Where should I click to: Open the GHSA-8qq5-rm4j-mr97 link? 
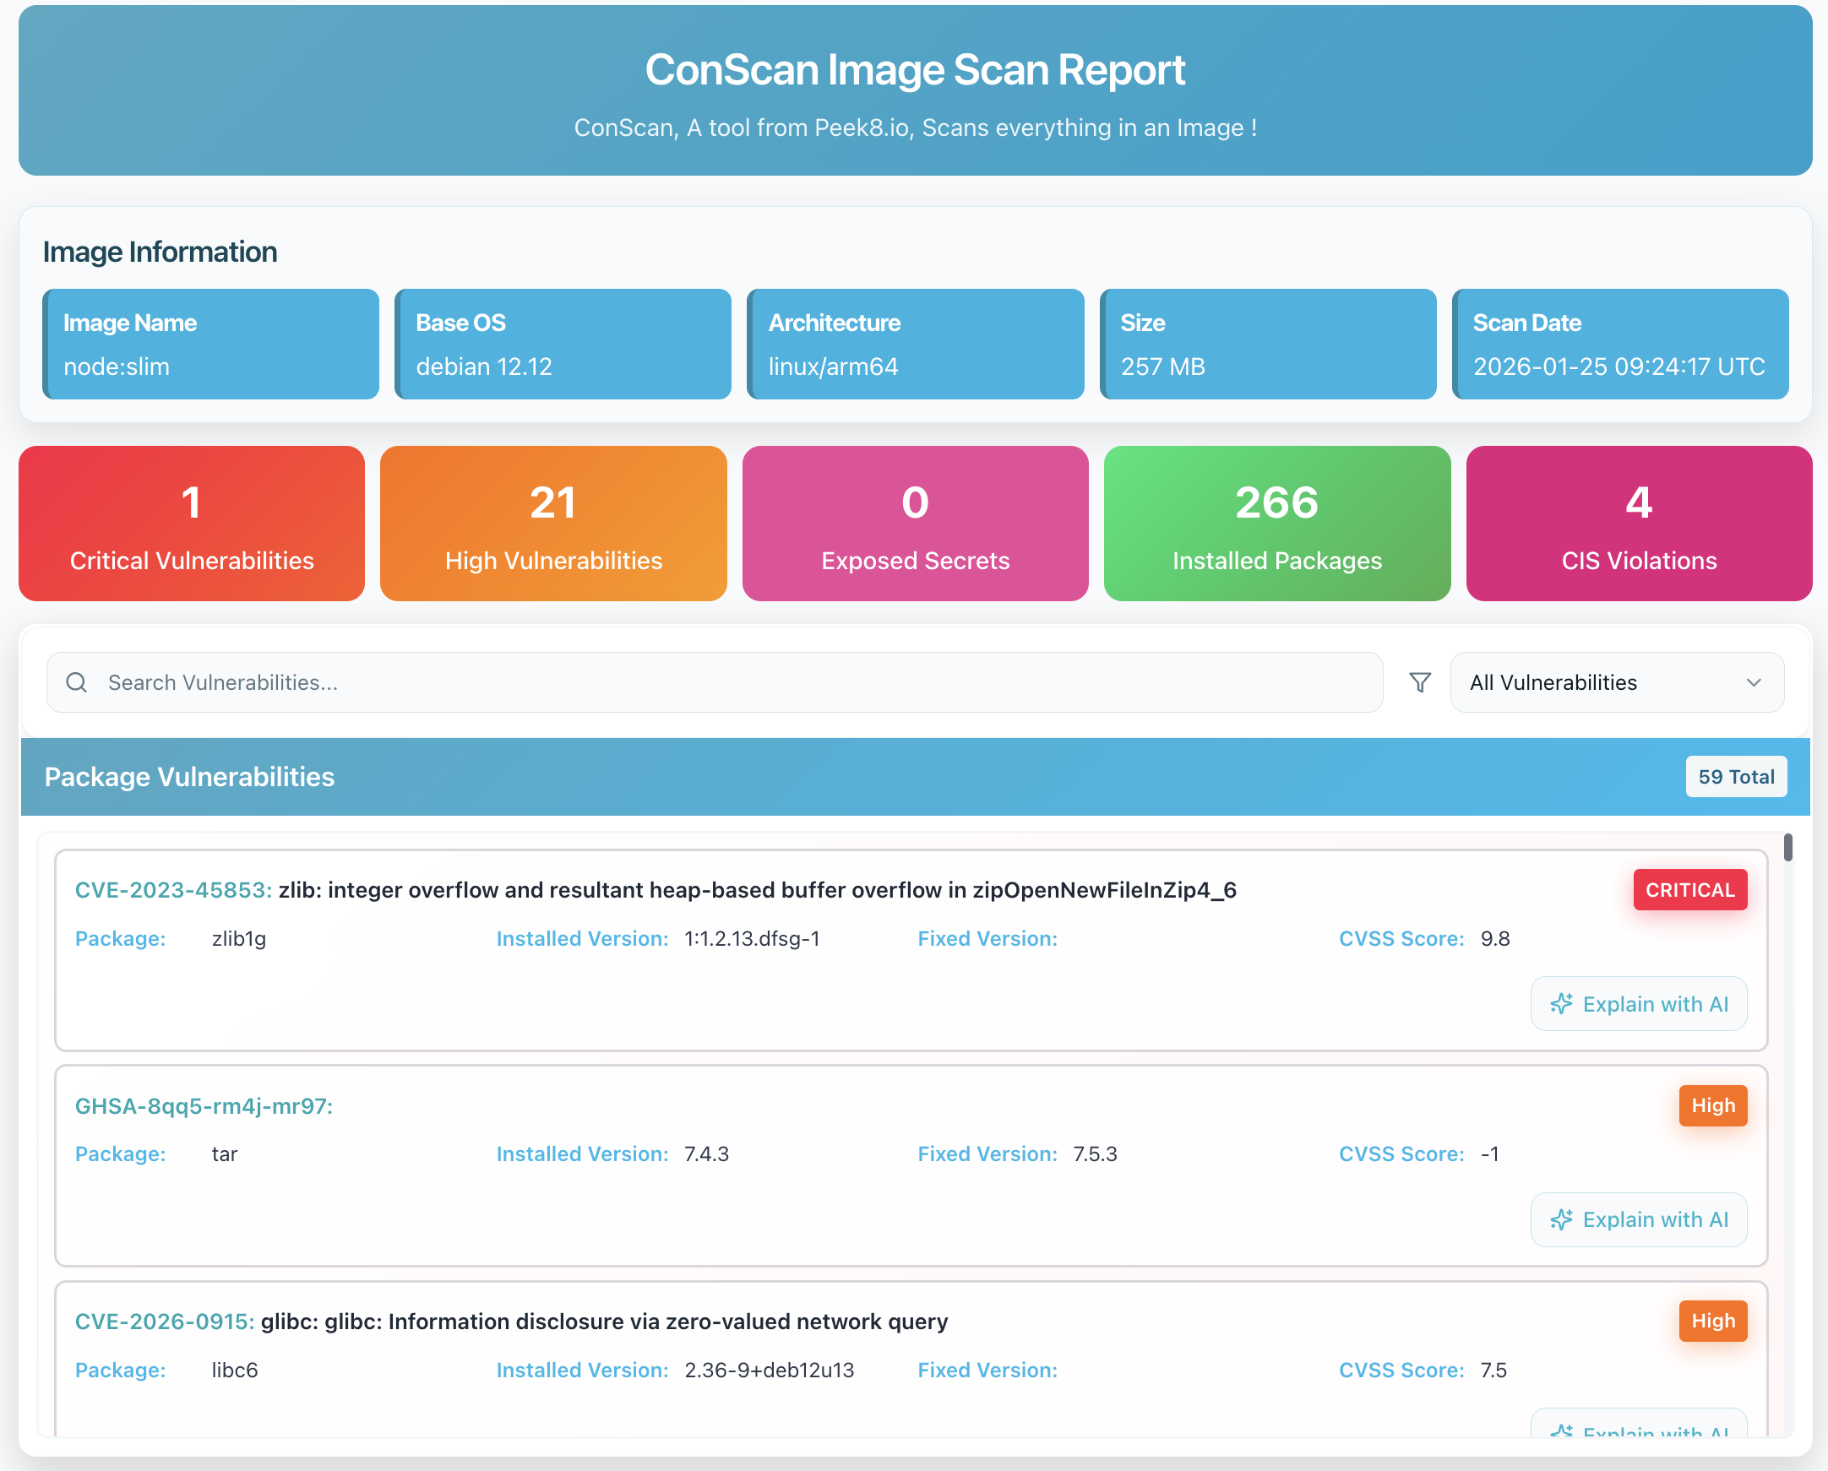point(204,1107)
